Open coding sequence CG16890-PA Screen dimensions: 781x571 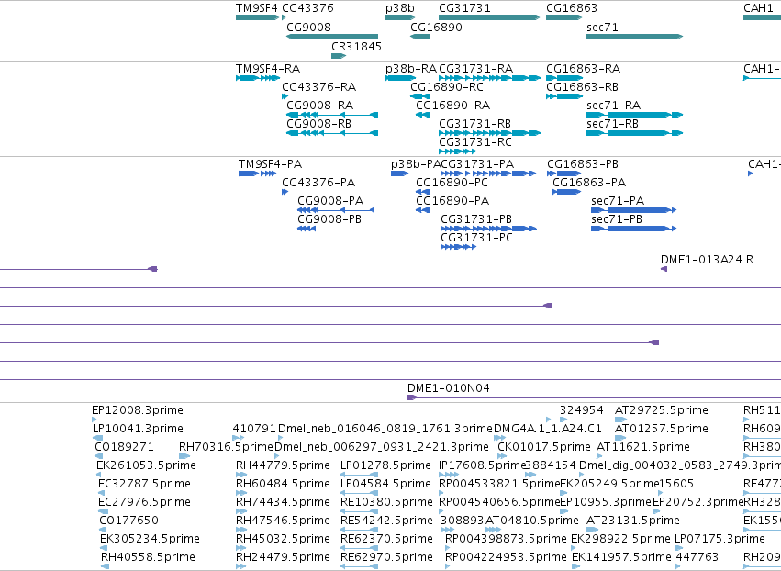[422, 210]
